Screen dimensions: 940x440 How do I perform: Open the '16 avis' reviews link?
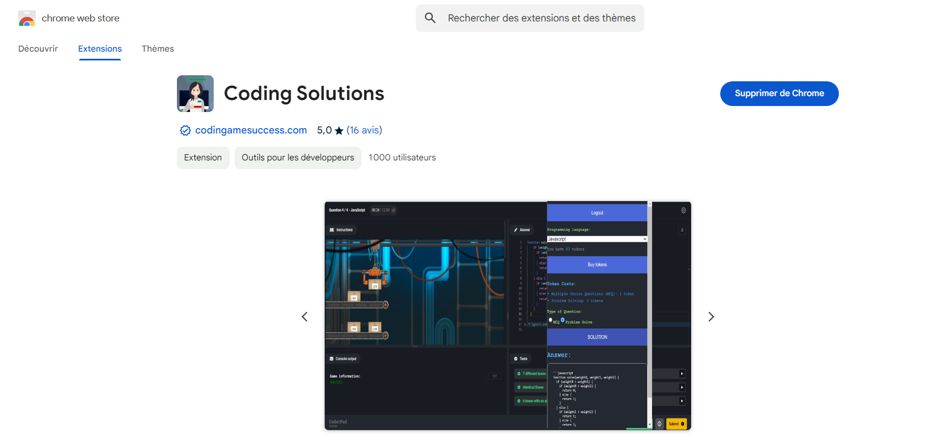364,130
